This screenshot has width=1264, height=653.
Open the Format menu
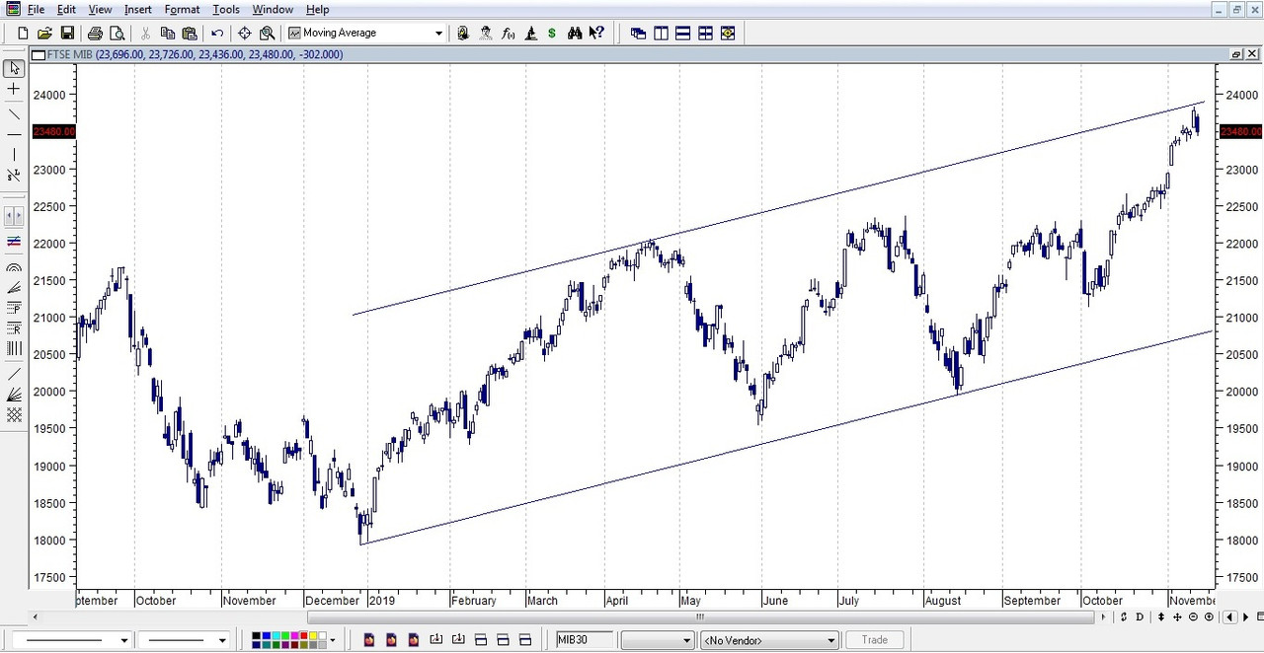183,9
